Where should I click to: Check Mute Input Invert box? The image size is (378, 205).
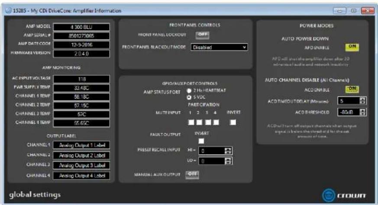pyautogui.click(x=233, y=122)
